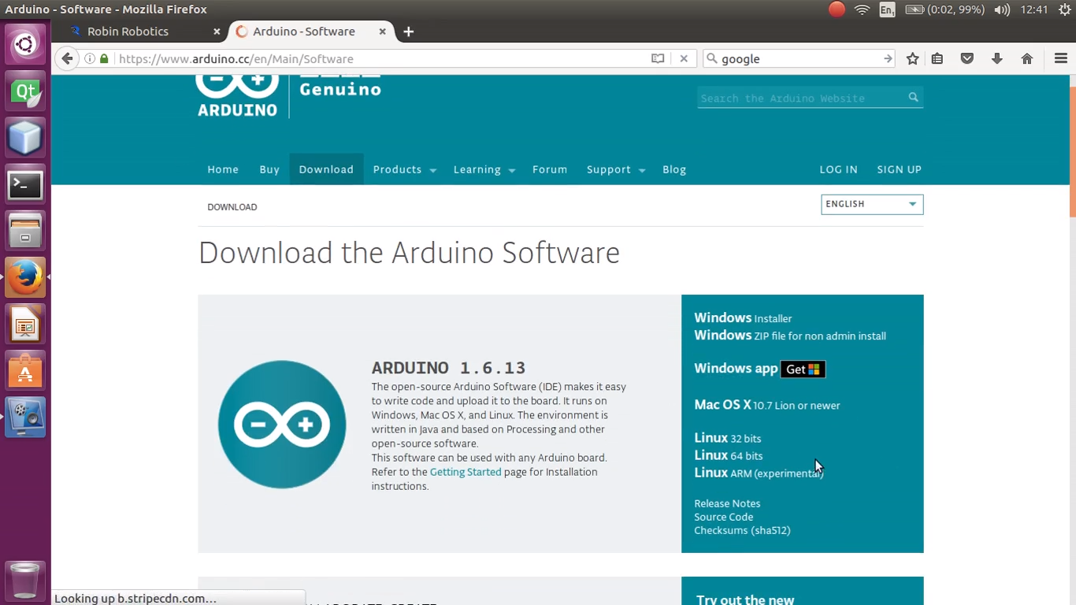Open the Firefox downloads arrow icon
Image resolution: width=1076 pixels, height=605 pixels.
(997, 58)
